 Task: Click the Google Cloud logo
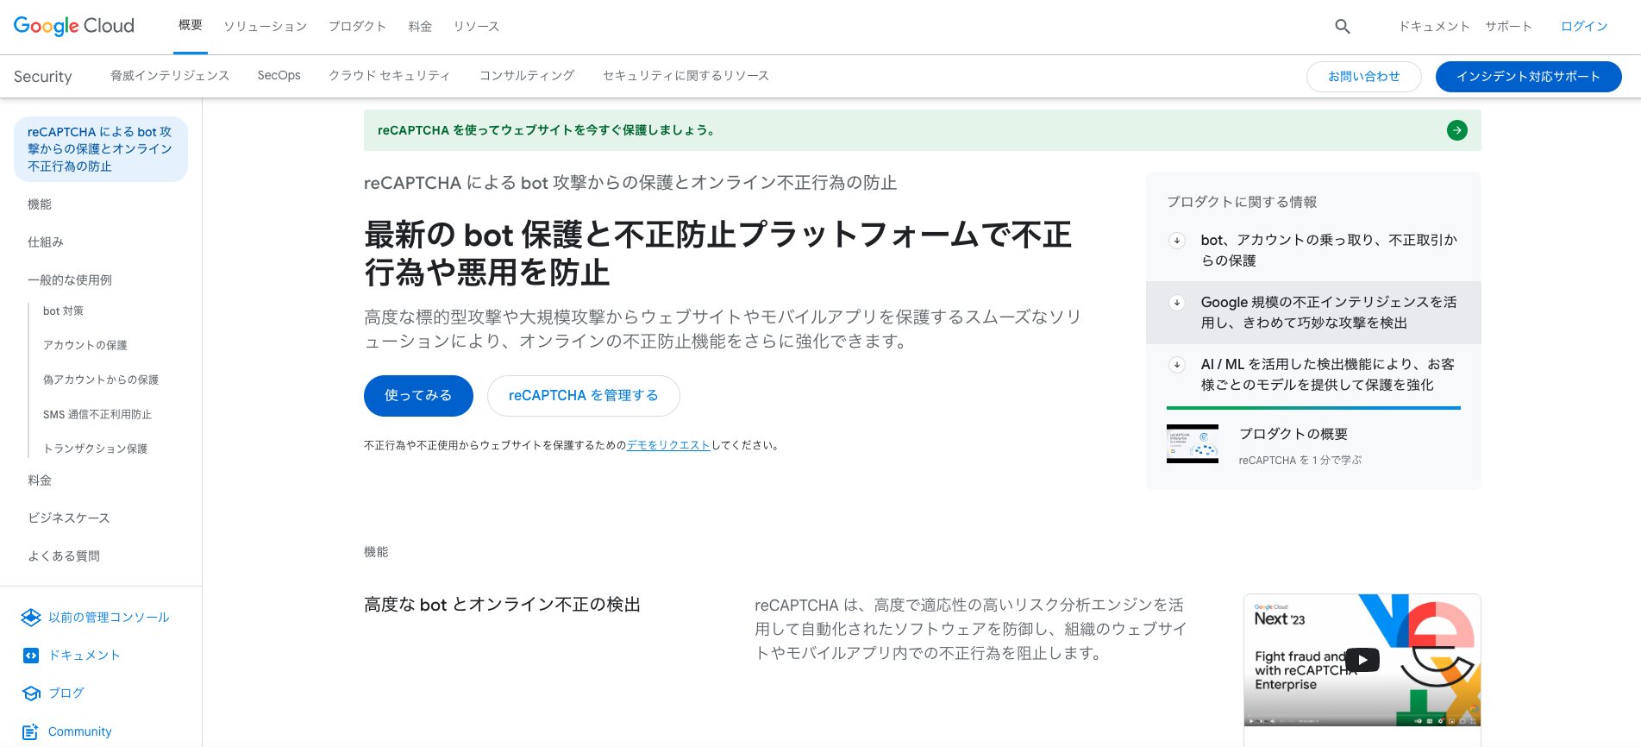(x=74, y=26)
